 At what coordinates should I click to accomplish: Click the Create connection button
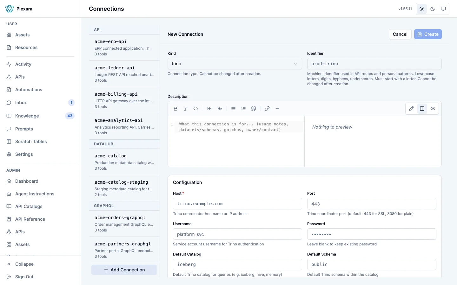tap(428, 34)
